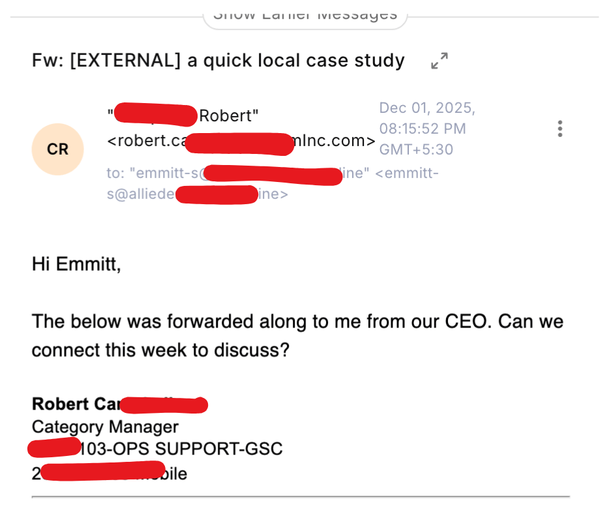Screen dimensions: 613x514
Task: Click the "103-OPS SUPPORT-GSC" signature line
Action: [181, 449]
